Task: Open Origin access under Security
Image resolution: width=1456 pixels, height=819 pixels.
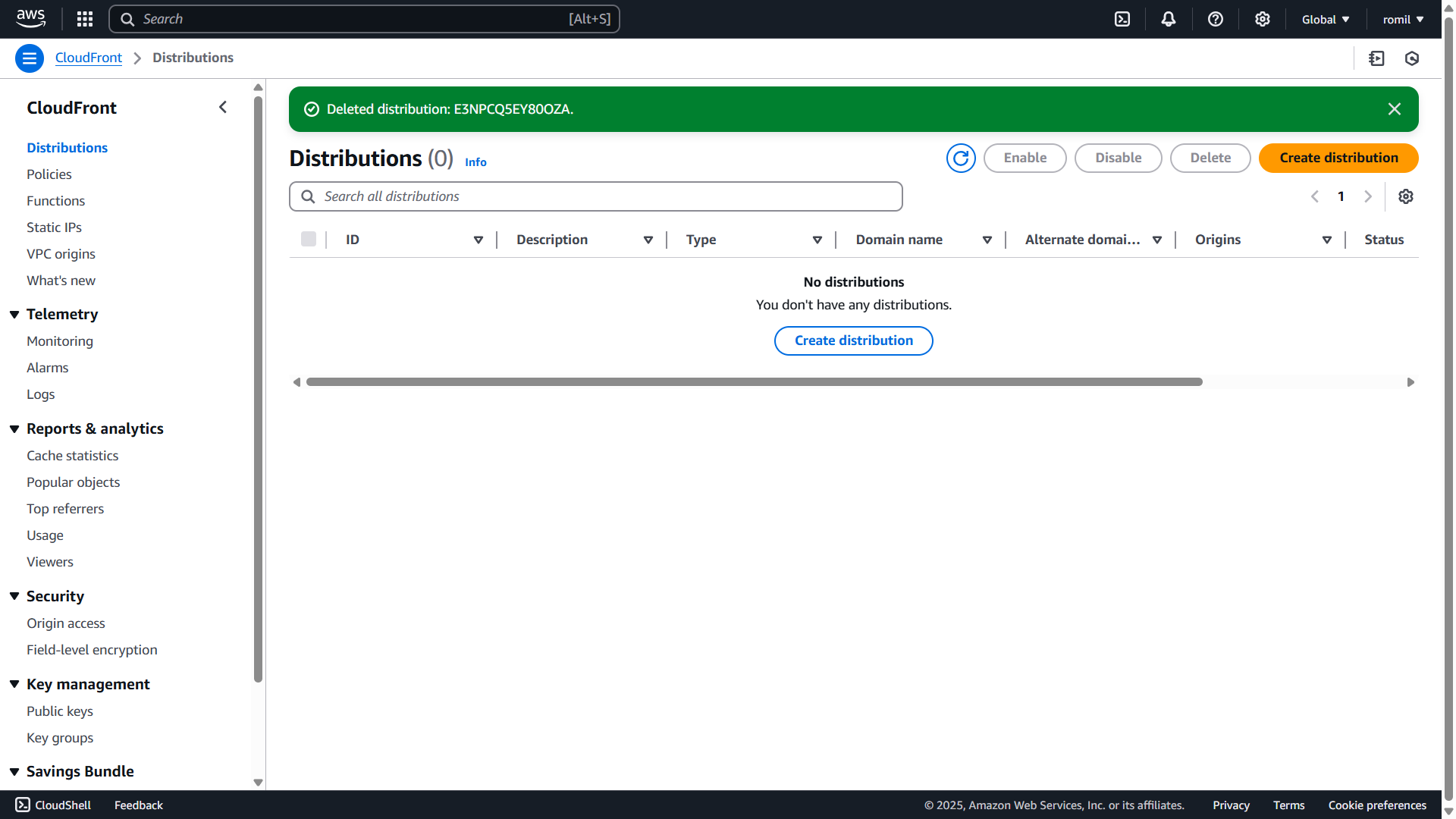Action: click(66, 623)
